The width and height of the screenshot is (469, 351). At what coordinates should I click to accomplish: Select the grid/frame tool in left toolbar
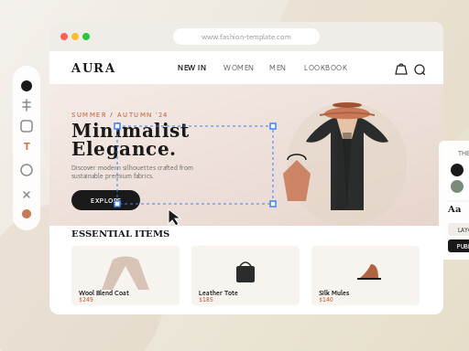pyautogui.click(x=27, y=105)
